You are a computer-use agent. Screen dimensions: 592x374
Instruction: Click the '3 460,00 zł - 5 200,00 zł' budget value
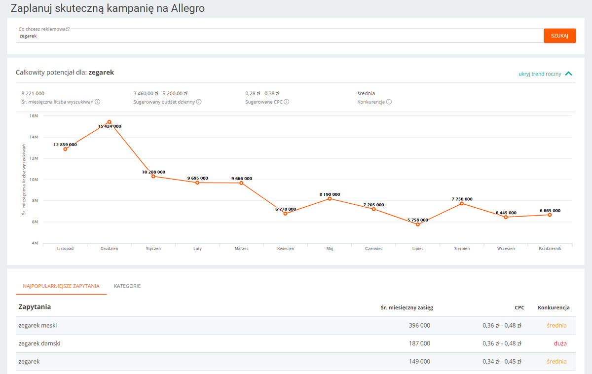point(160,93)
